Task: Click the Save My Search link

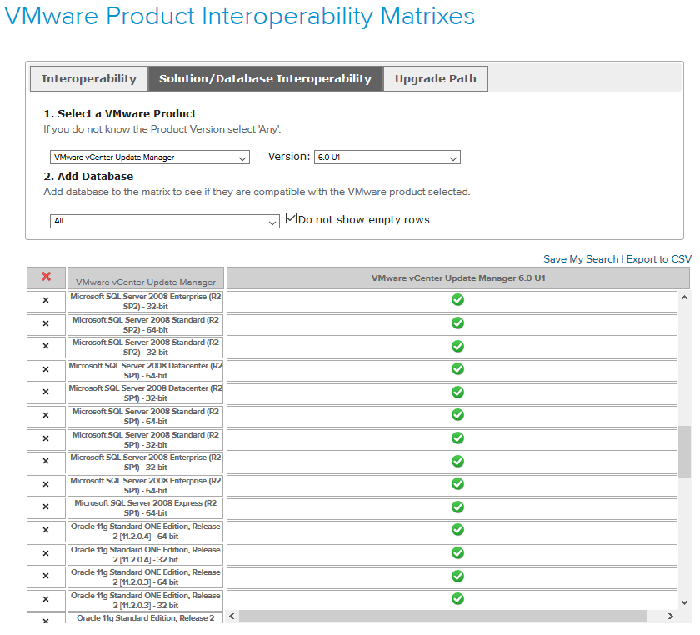Action: point(581,259)
